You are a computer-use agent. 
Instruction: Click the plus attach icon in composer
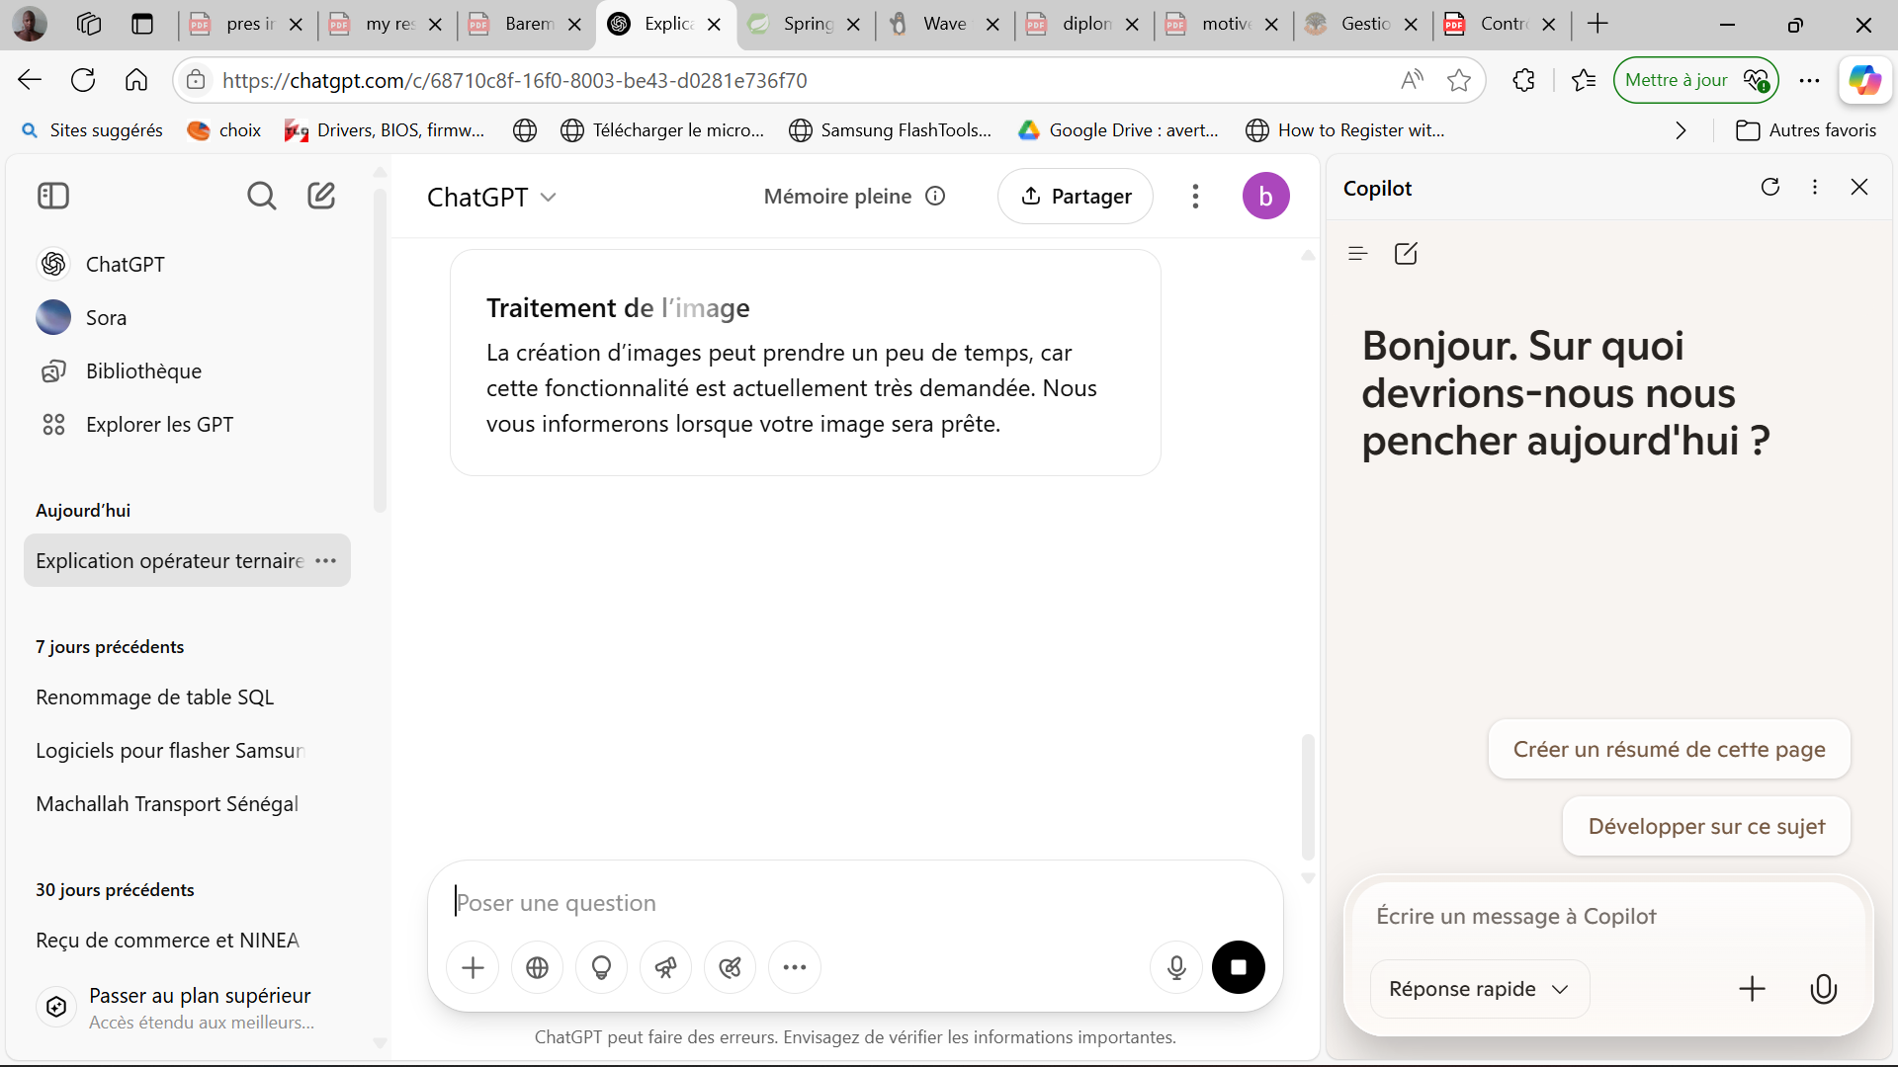pyautogui.click(x=473, y=968)
